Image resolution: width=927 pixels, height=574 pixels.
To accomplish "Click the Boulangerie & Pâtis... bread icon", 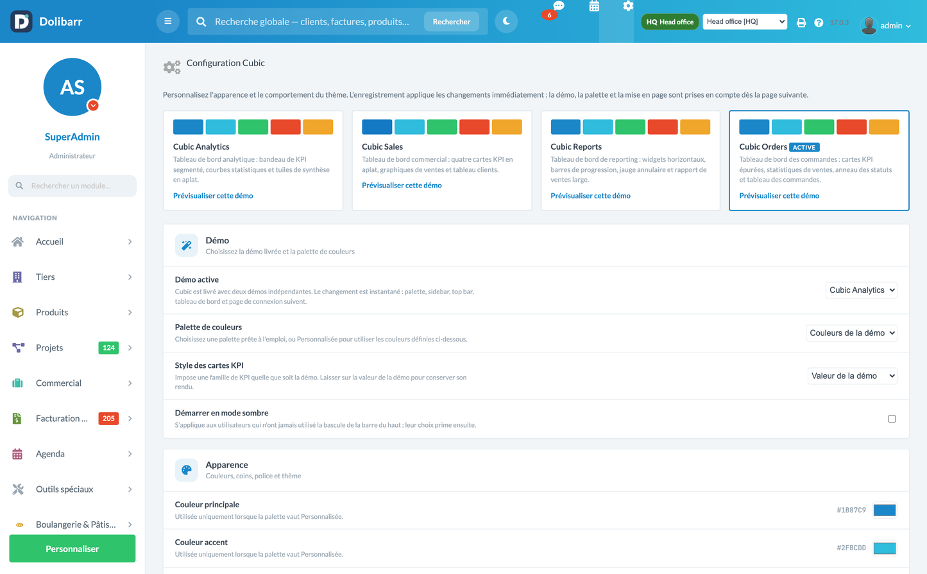I will tap(19, 525).
